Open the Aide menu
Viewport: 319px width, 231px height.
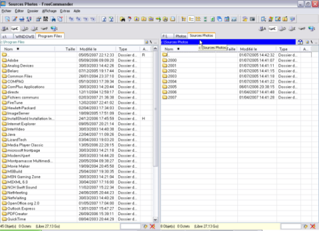pyautogui.click(x=77, y=11)
